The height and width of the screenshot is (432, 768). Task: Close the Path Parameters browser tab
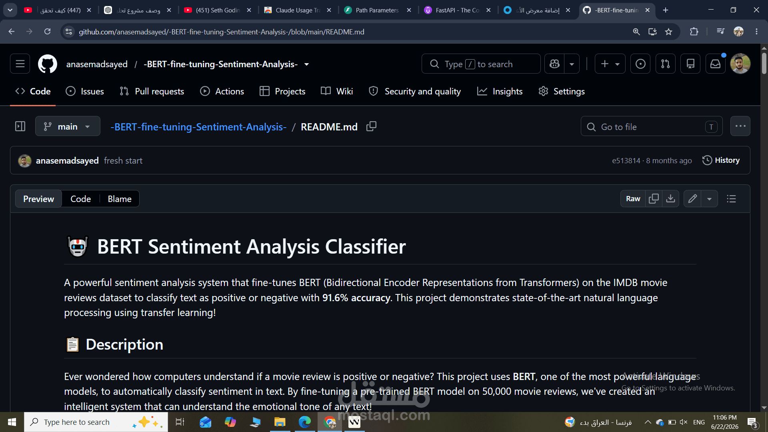click(x=409, y=10)
